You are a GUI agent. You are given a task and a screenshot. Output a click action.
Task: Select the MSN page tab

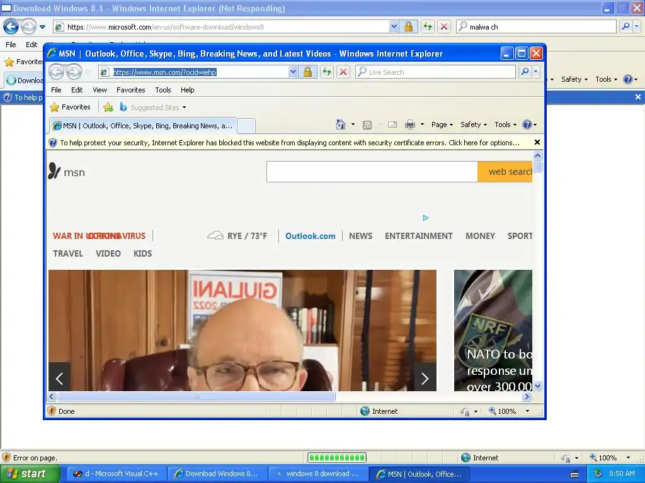coord(143,126)
